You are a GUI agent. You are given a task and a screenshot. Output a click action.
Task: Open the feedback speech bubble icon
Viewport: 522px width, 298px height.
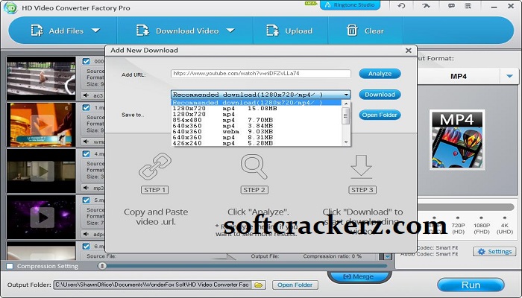pyautogui.click(x=451, y=6)
